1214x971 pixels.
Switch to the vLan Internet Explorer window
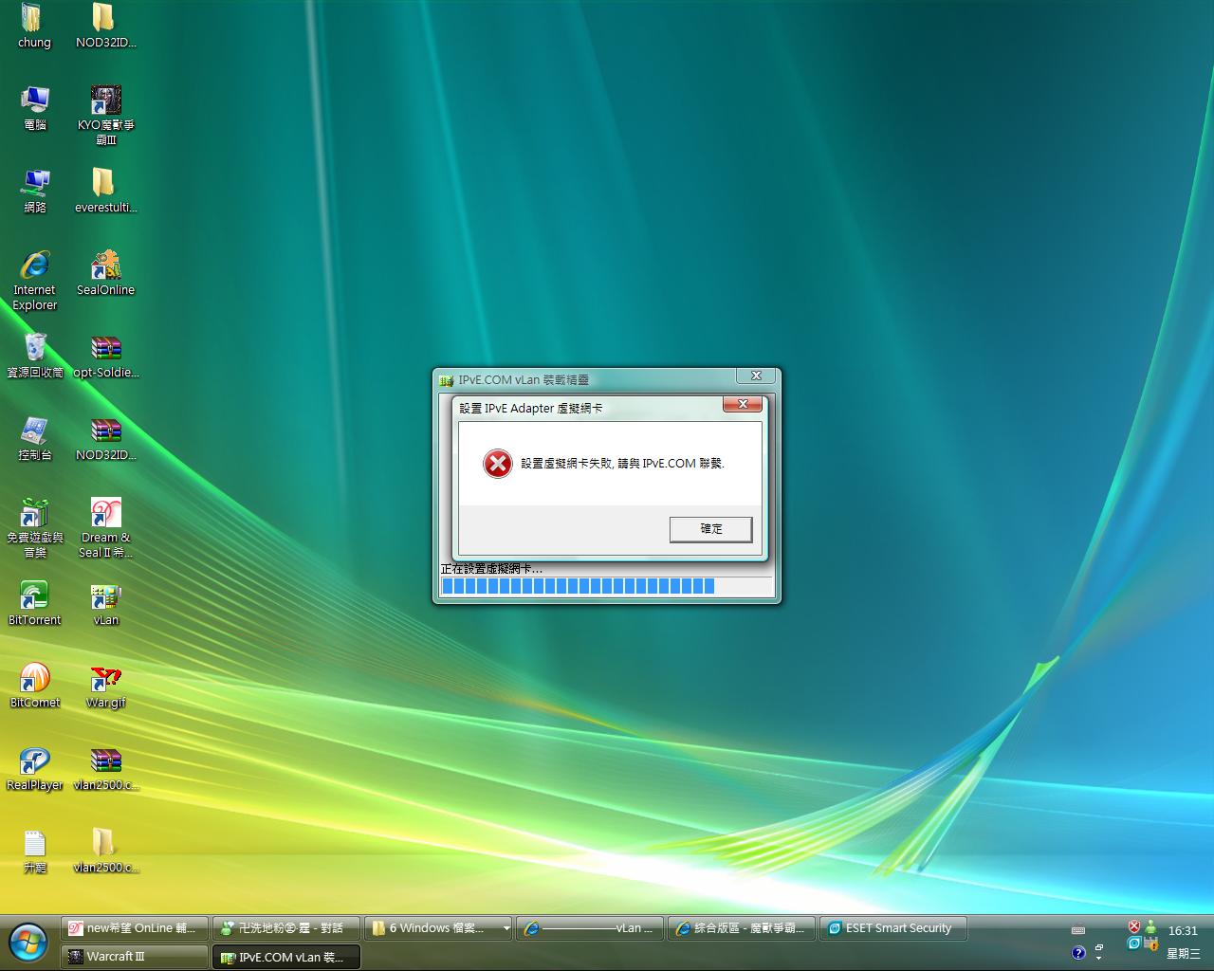590,928
